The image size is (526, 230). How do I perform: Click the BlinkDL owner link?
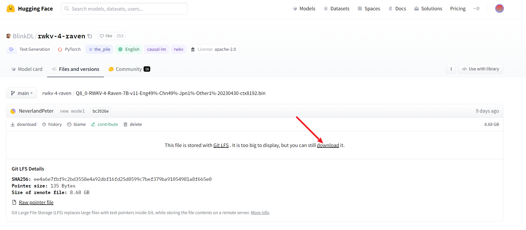coord(23,36)
